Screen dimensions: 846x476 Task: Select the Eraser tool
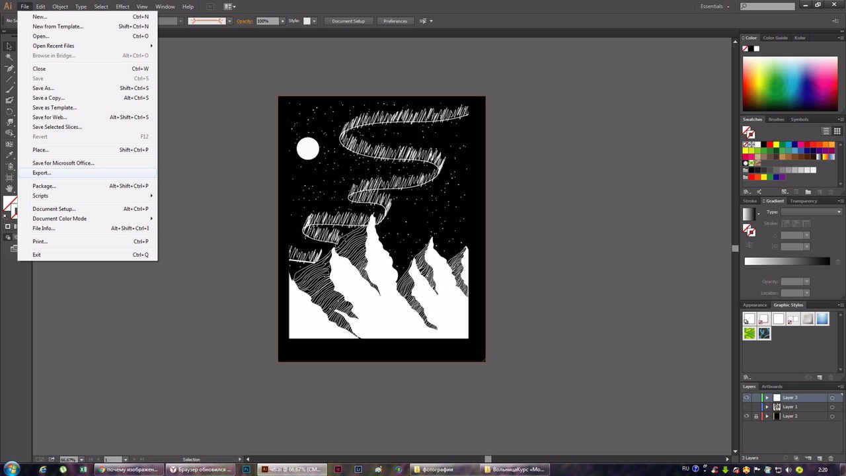point(9,100)
